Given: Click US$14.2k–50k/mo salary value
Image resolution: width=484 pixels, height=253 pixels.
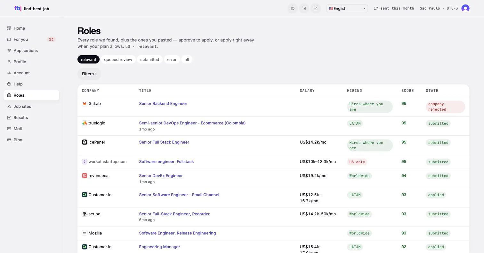Looking at the screenshot, I should [x=318, y=214].
